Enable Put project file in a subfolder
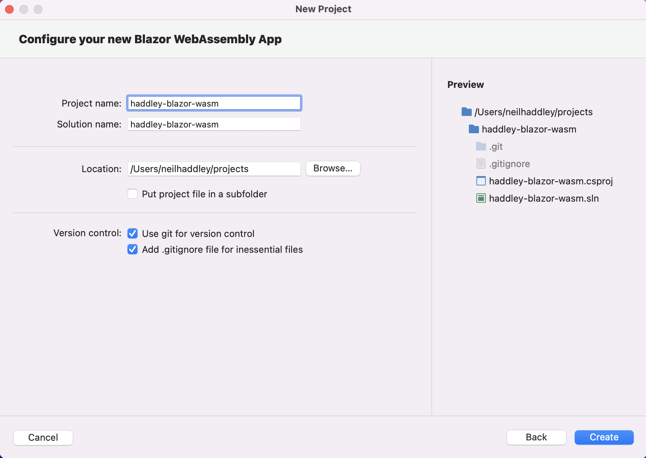This screenshot has height=458, width=646. click(x=133, y=194)
